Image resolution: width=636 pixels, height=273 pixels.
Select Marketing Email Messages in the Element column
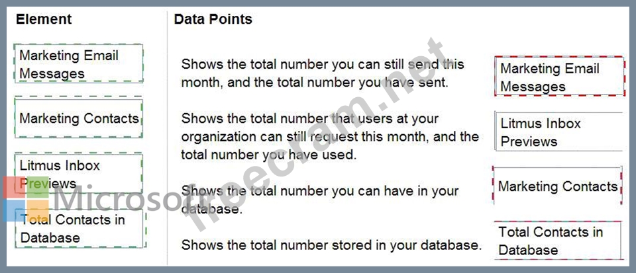click(78, 64)
